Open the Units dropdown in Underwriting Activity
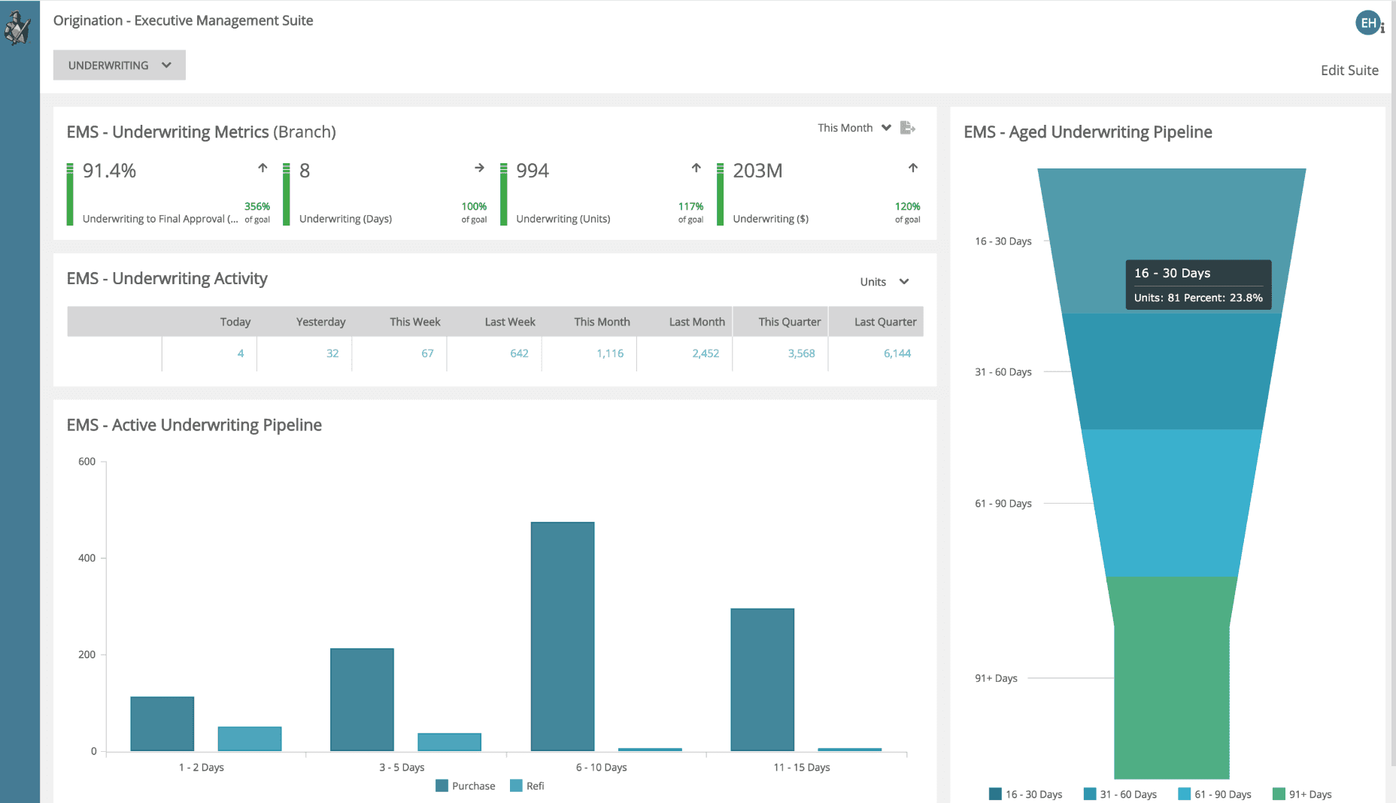 (x=884, y=281)
